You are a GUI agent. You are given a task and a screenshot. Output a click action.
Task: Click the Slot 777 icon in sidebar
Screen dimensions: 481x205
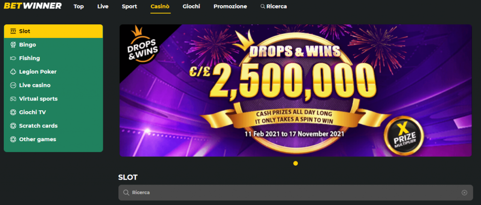(x=13, y=31)
